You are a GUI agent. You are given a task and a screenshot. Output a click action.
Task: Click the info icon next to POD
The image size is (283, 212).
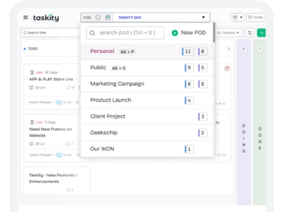coord(98,18)
